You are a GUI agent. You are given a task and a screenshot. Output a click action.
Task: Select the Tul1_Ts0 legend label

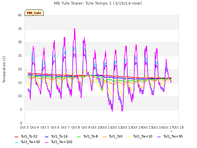116,136
